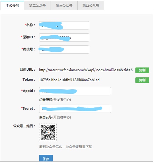163x165 pixels.
Task: Open the 第三公众号 tab
Action: [64, 6]
